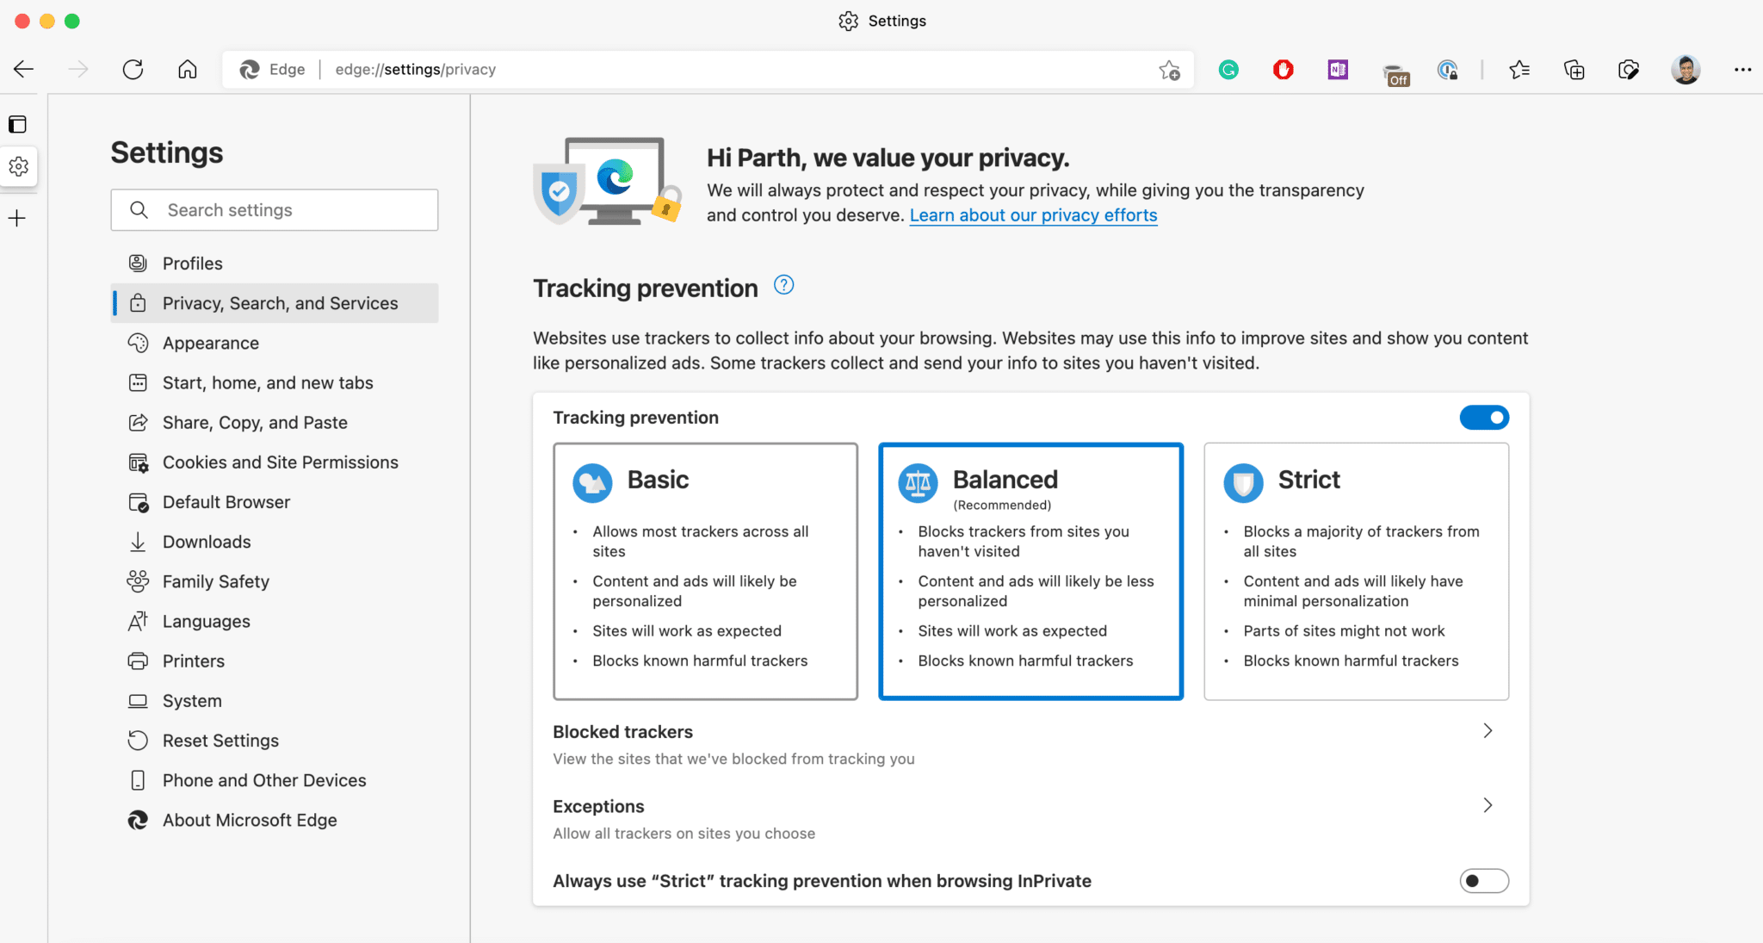Open the Settings and more ellipsis menu
The image size is (1763, 943).
point(1742,70)
